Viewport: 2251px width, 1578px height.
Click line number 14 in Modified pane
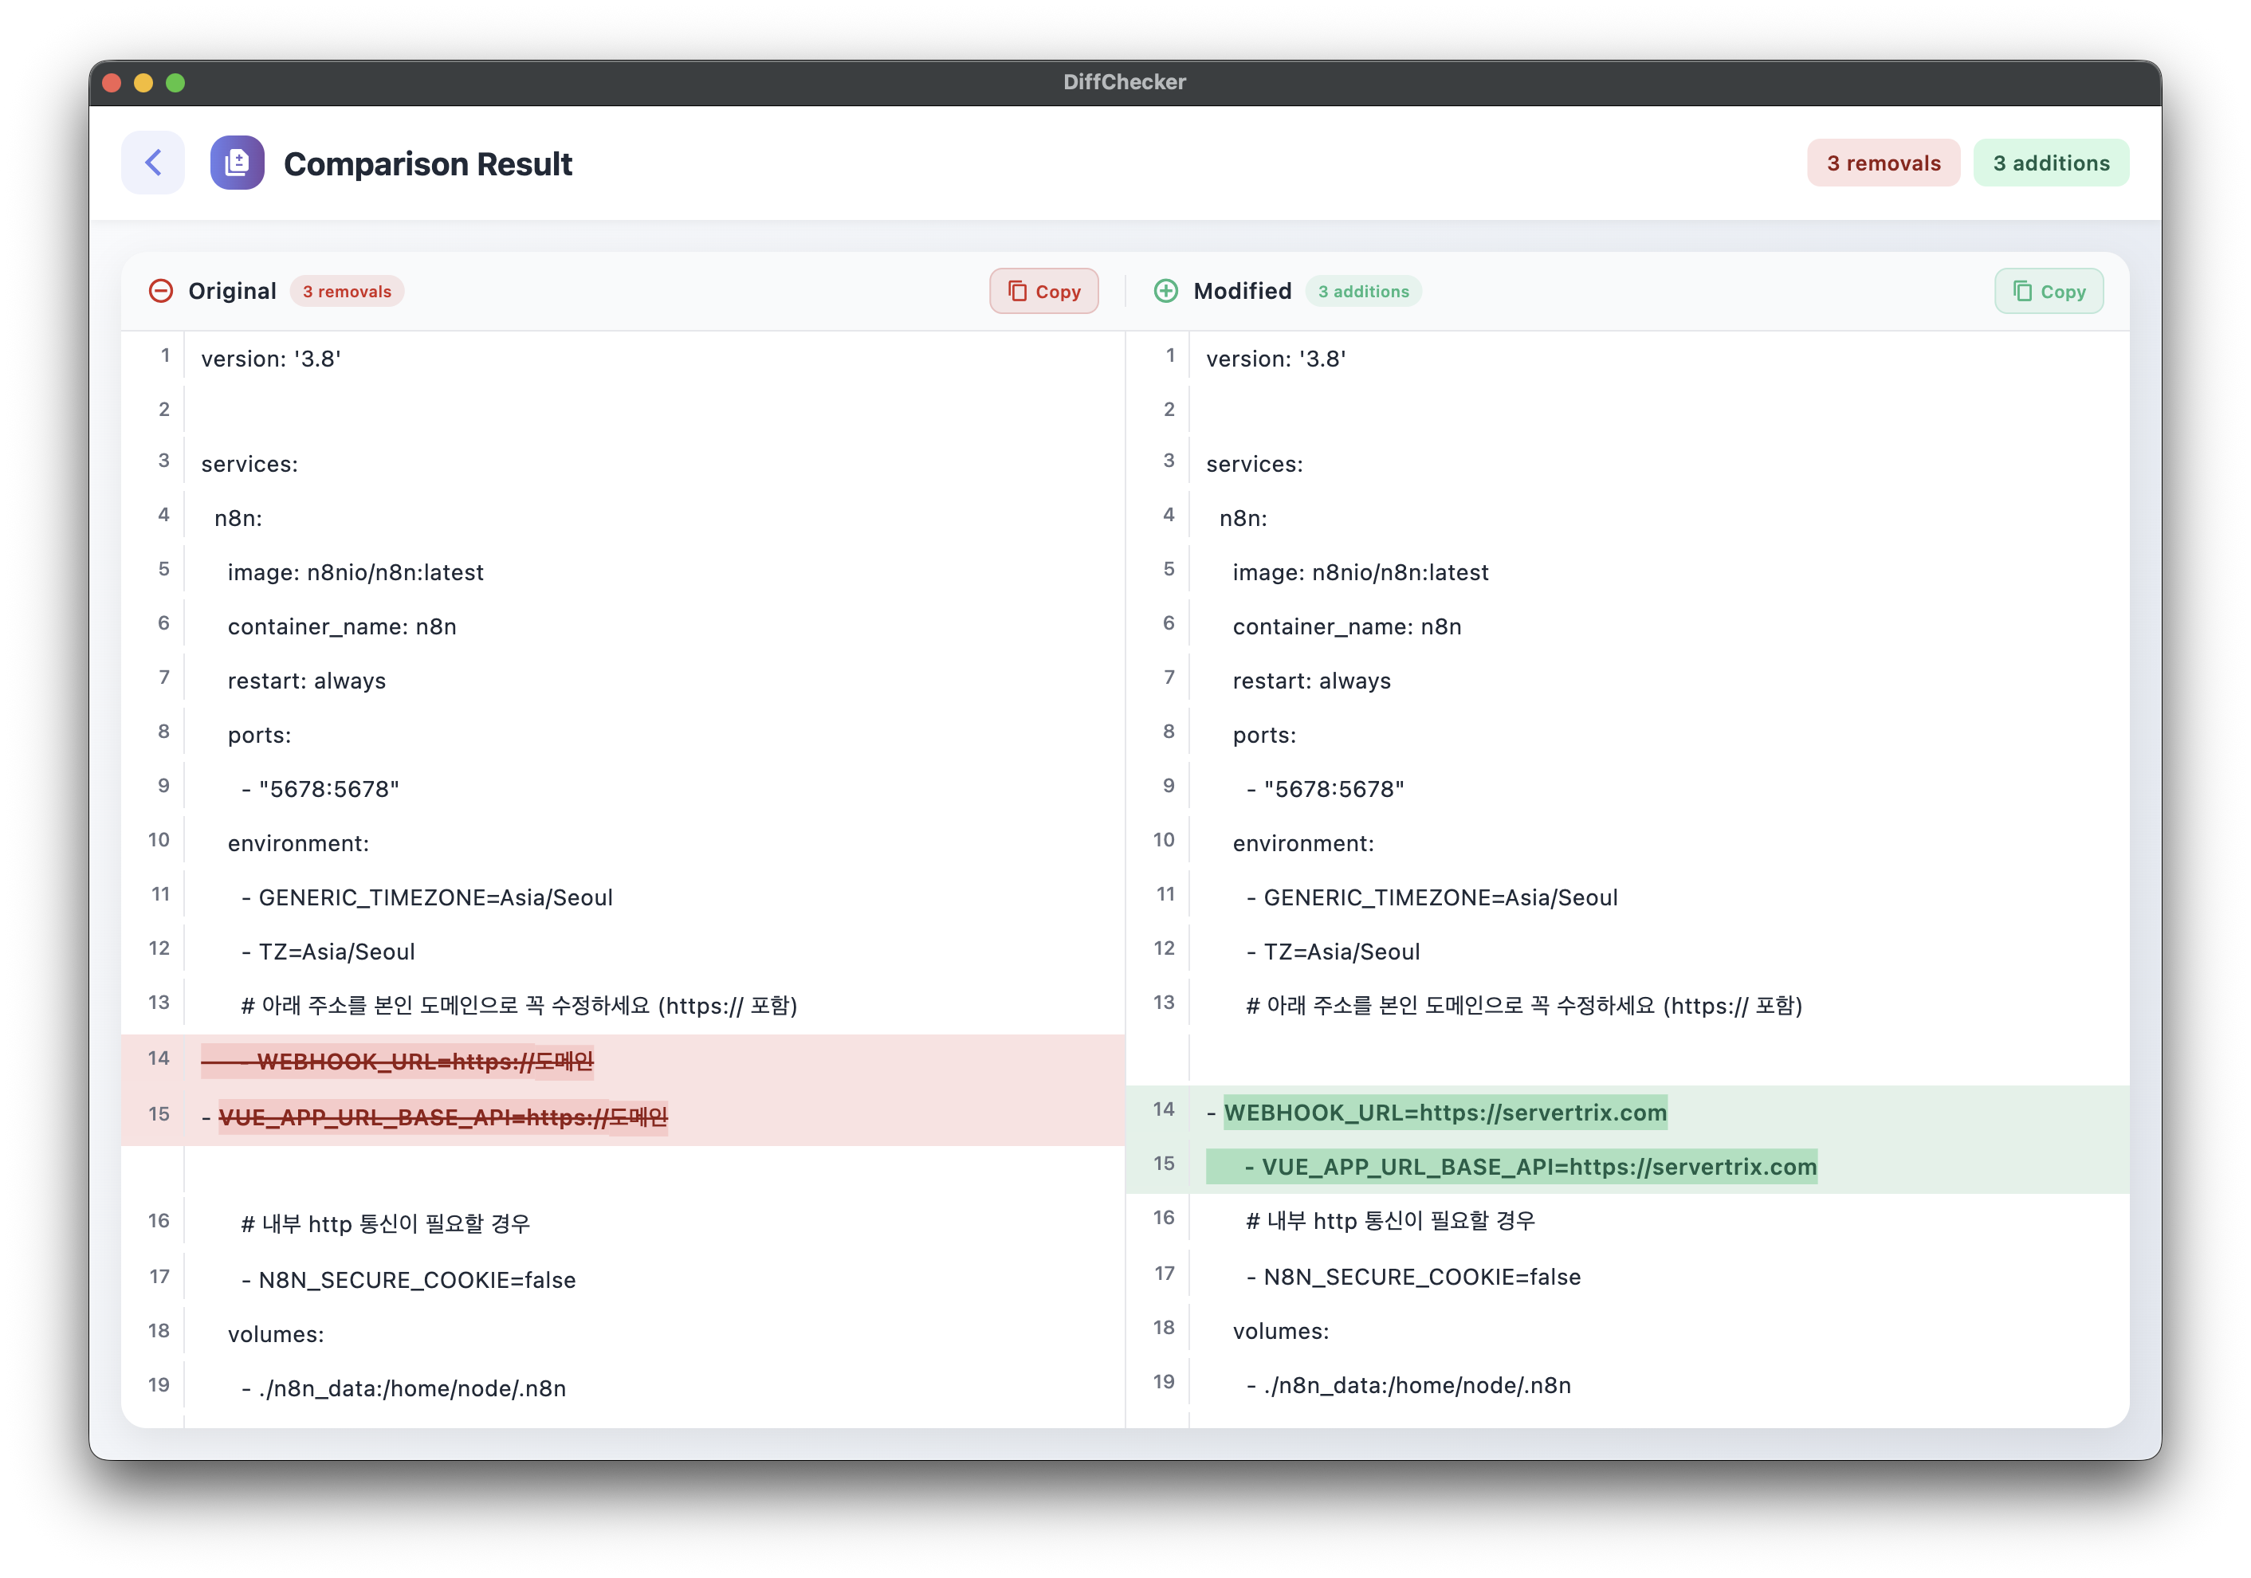coord(1163,1109)
